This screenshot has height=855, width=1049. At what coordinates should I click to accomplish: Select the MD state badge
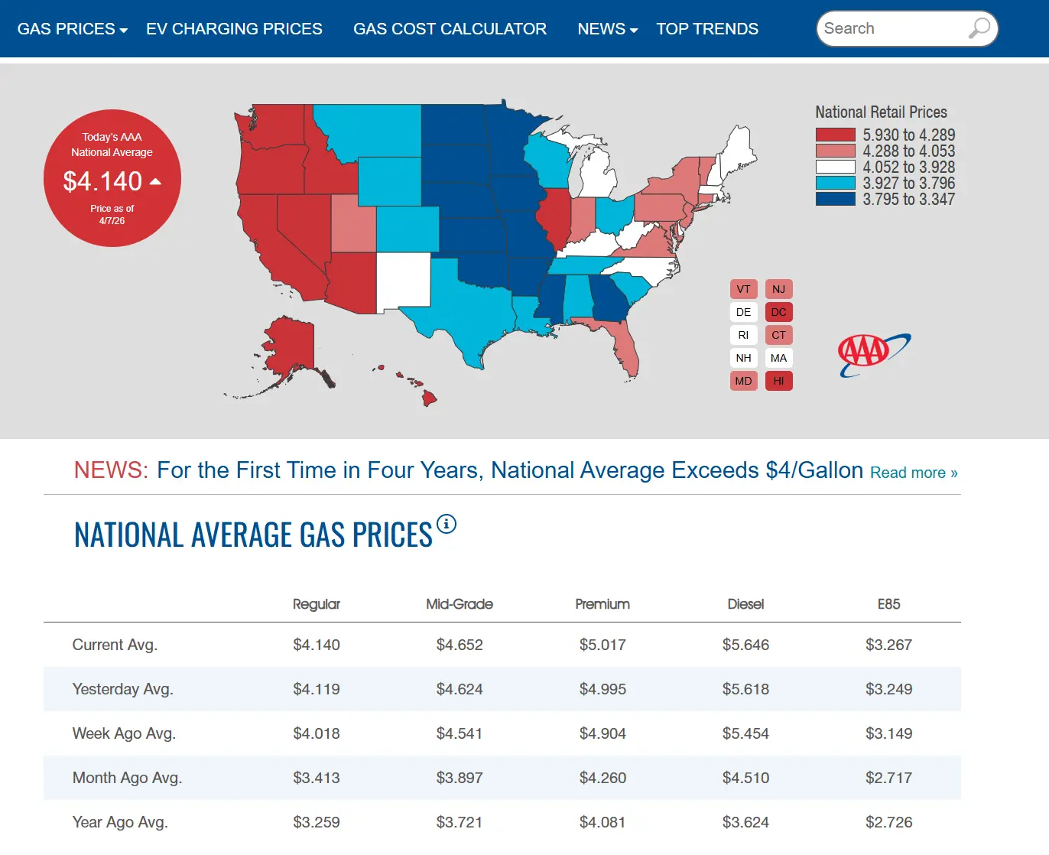[743, 381]
